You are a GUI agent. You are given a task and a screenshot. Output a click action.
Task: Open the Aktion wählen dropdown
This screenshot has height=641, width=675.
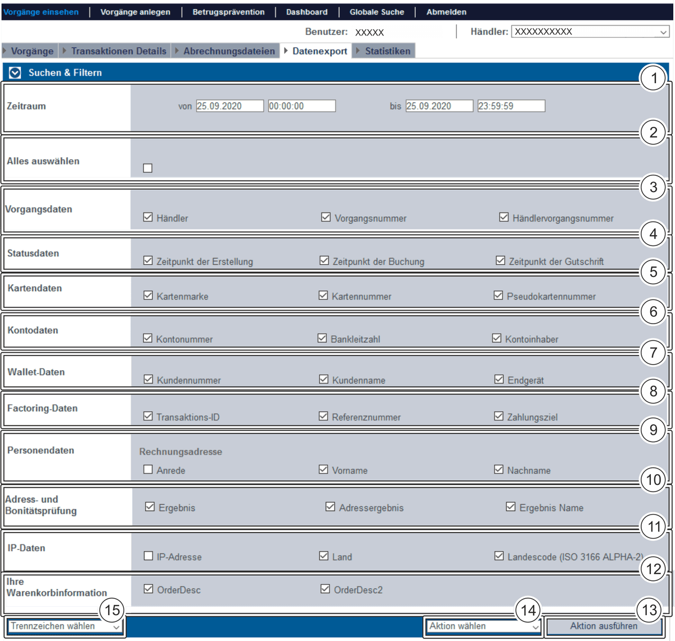point(483,626)
